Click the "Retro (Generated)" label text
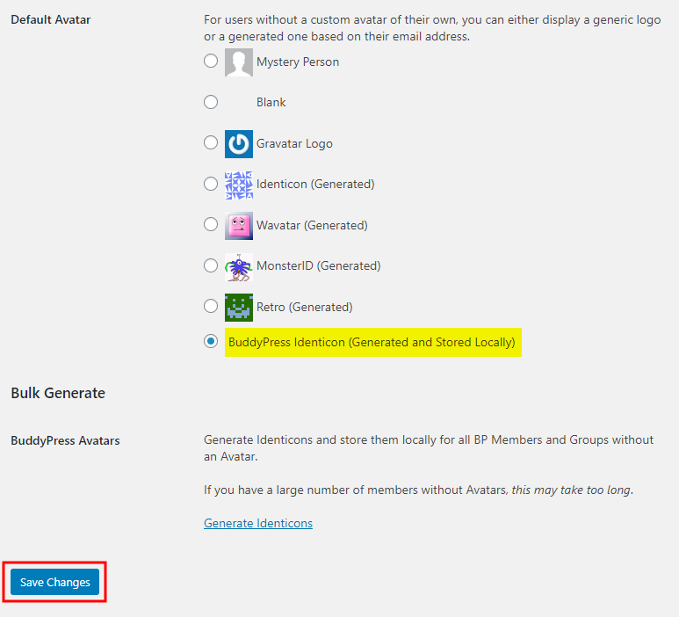The width and height of the screenshot is (679, 617). [304, 307]
